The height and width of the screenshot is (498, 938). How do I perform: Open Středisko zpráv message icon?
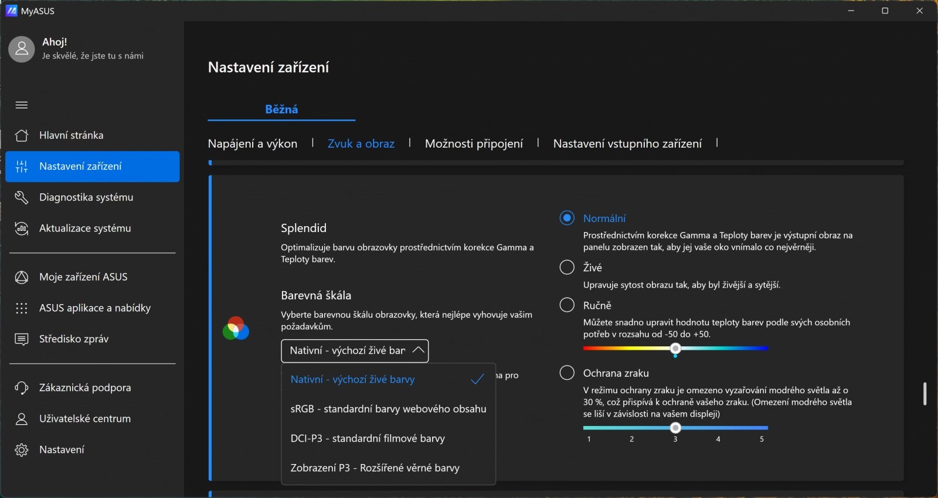point(22,339)
